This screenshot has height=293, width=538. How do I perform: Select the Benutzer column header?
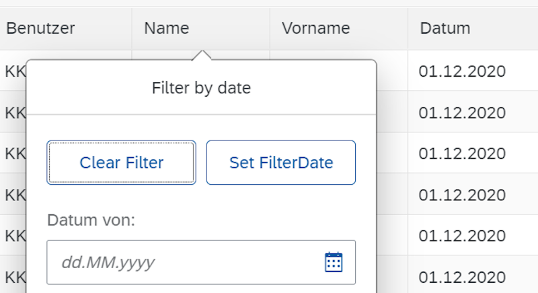[40, 28]
